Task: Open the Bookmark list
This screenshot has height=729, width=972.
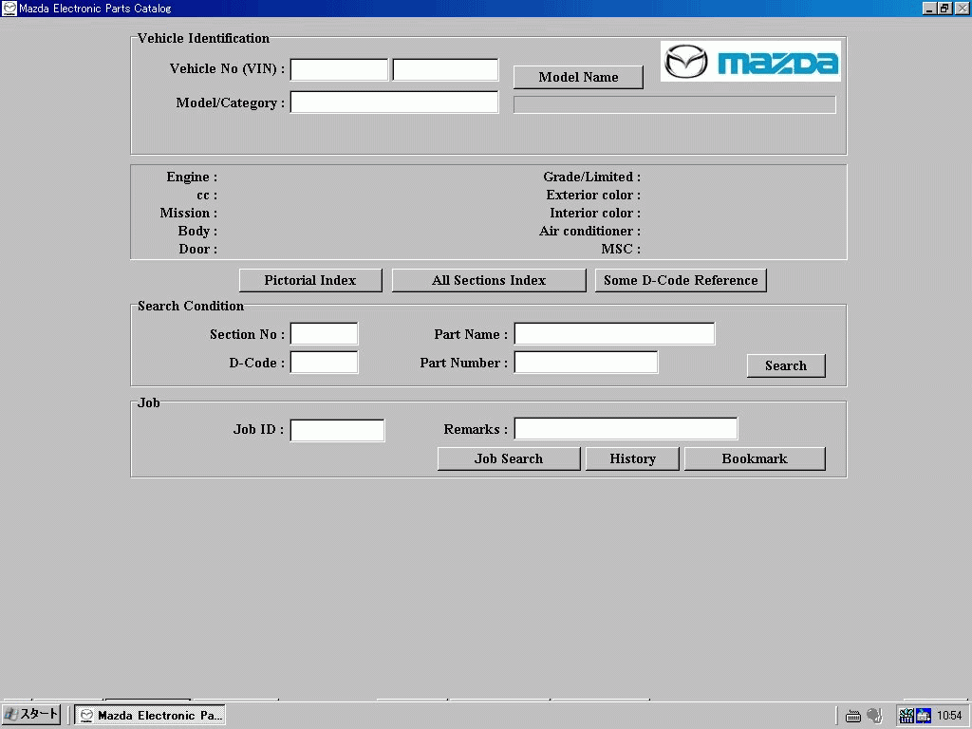Action: tap(755, 458)
